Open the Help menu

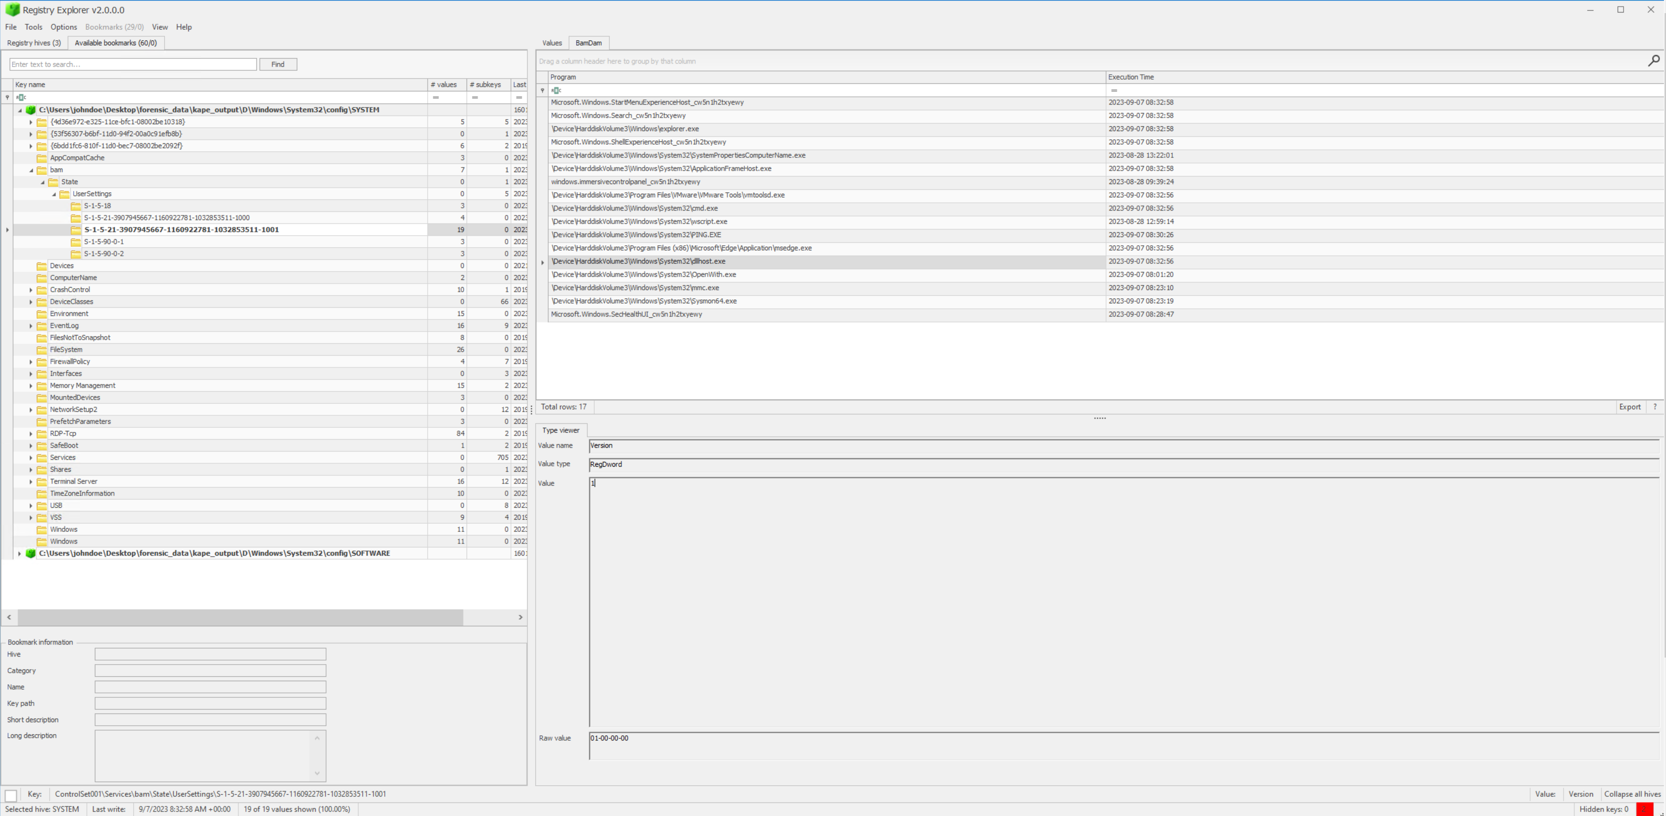click(184, 27)
